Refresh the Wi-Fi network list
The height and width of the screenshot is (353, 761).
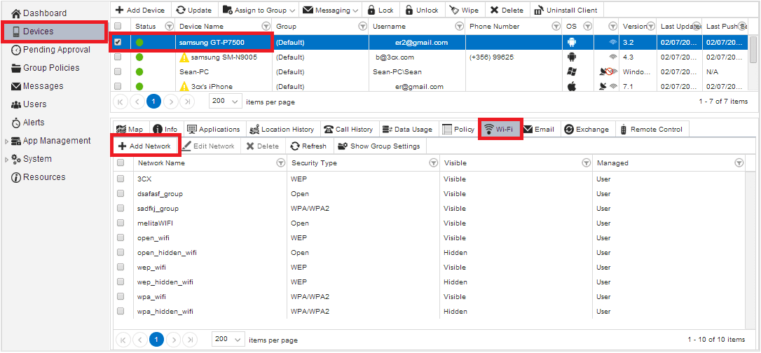(308, 146)
